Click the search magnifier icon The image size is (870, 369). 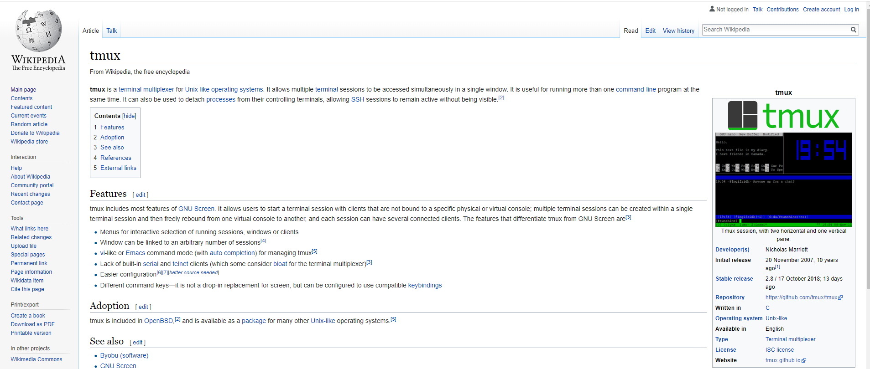[x=853, y=30]
